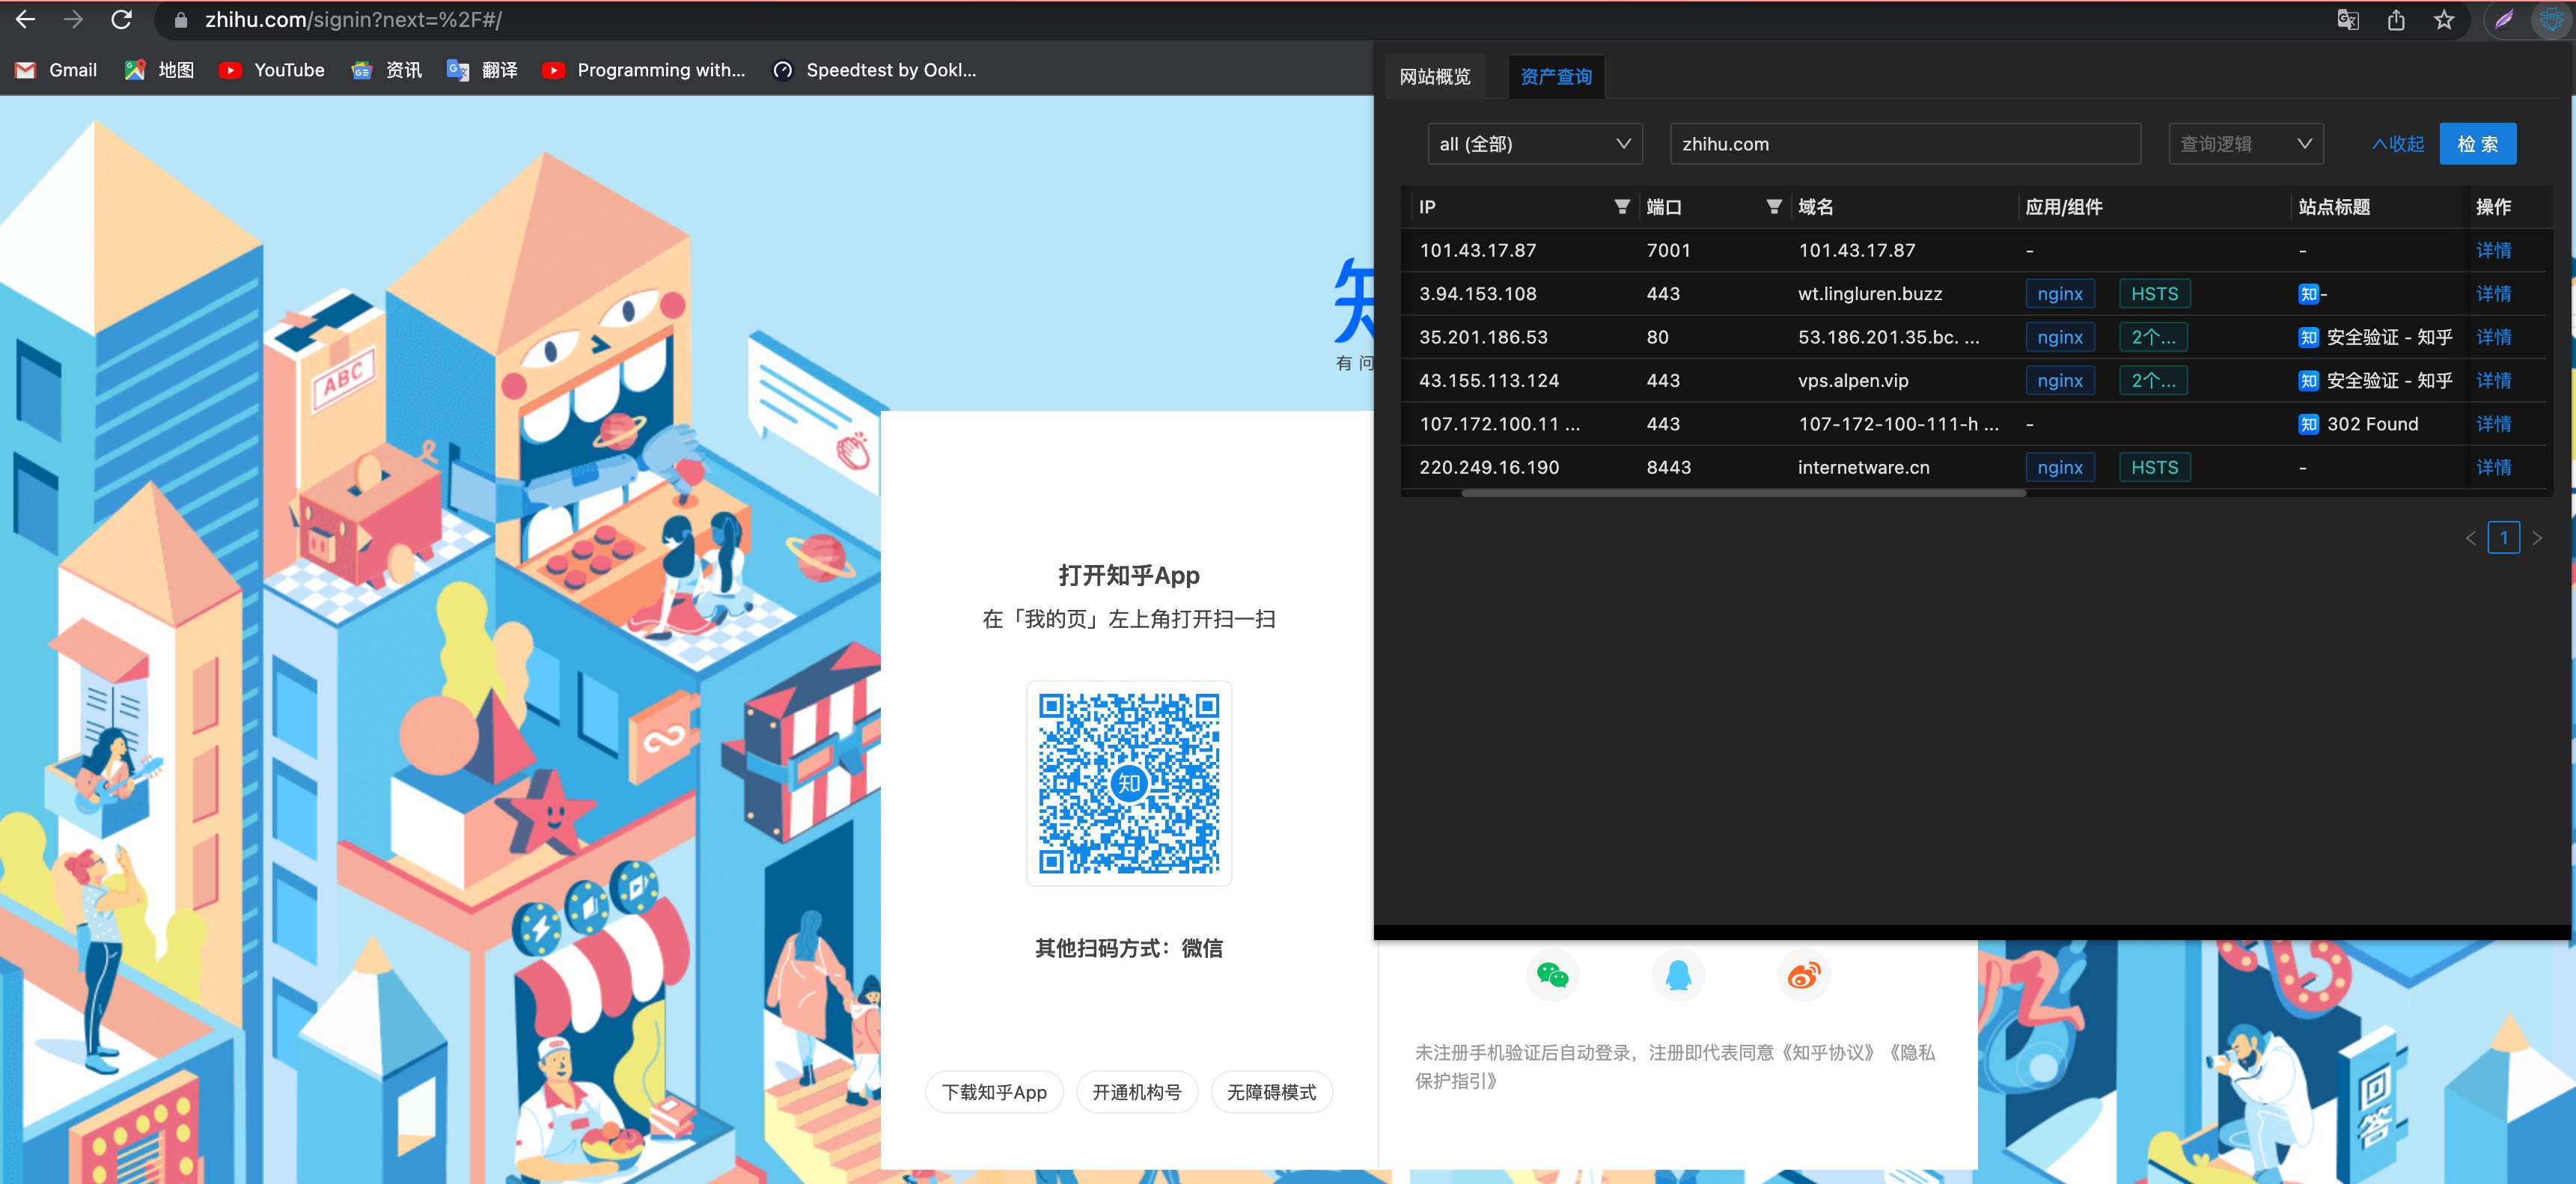Open 详情 for the 302 Found row

(2493, 424)
